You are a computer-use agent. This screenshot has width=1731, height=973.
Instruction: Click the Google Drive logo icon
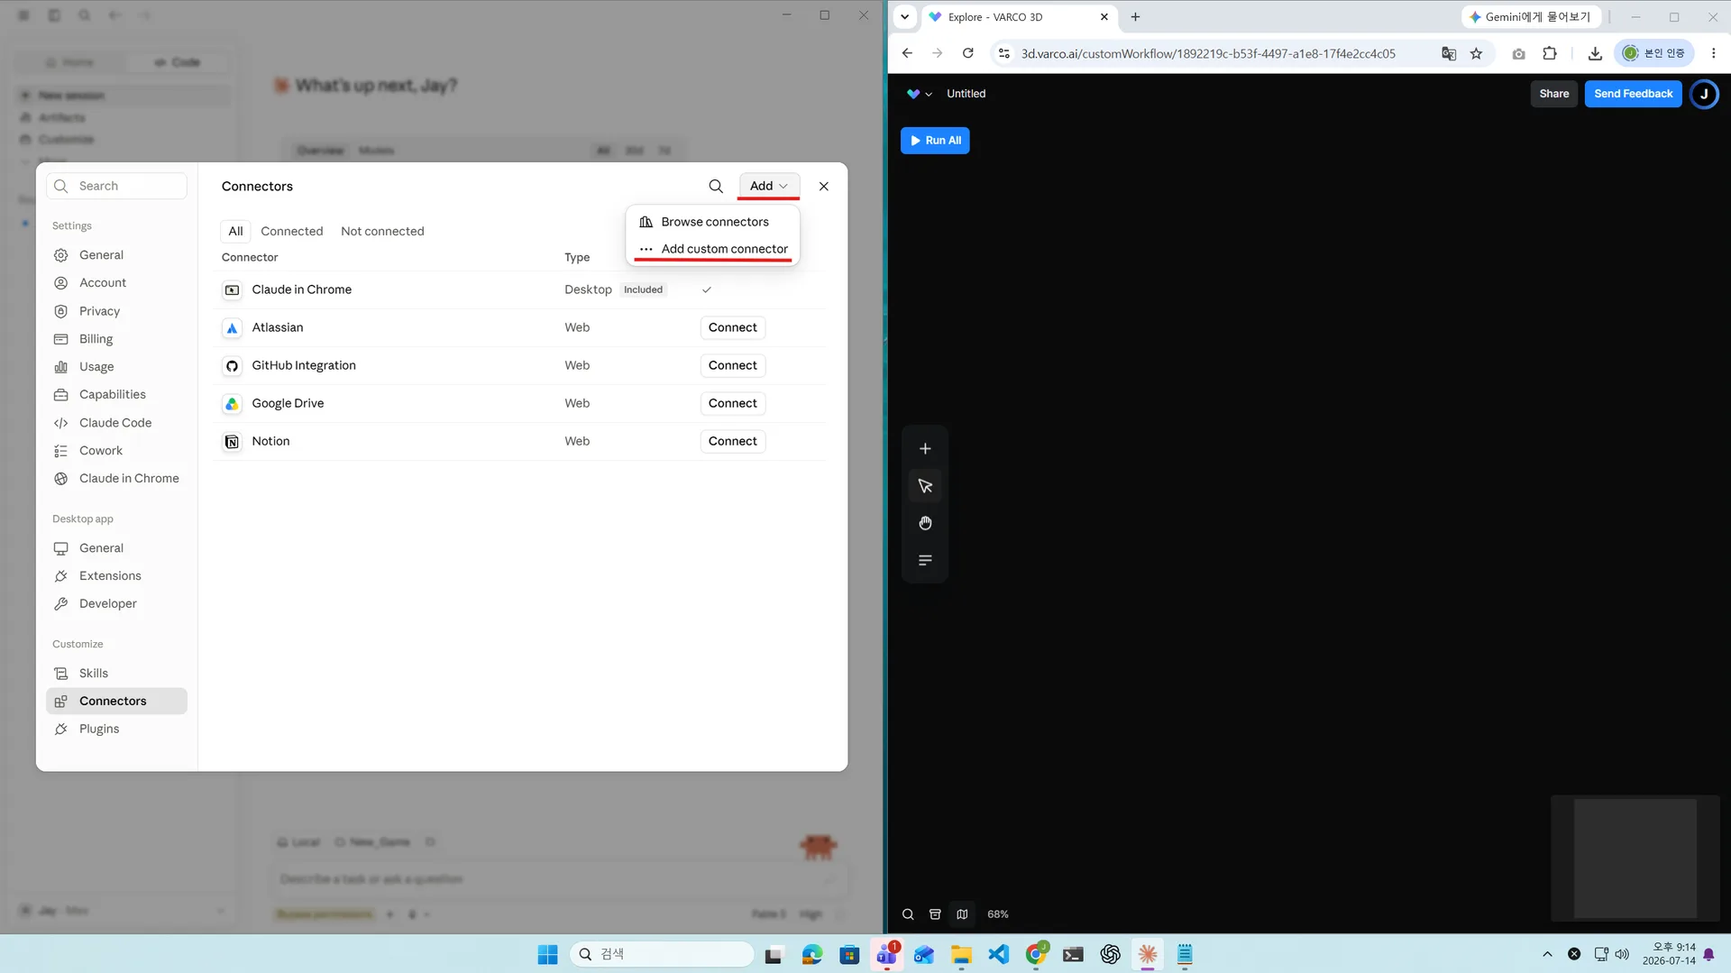click(232, 403)
